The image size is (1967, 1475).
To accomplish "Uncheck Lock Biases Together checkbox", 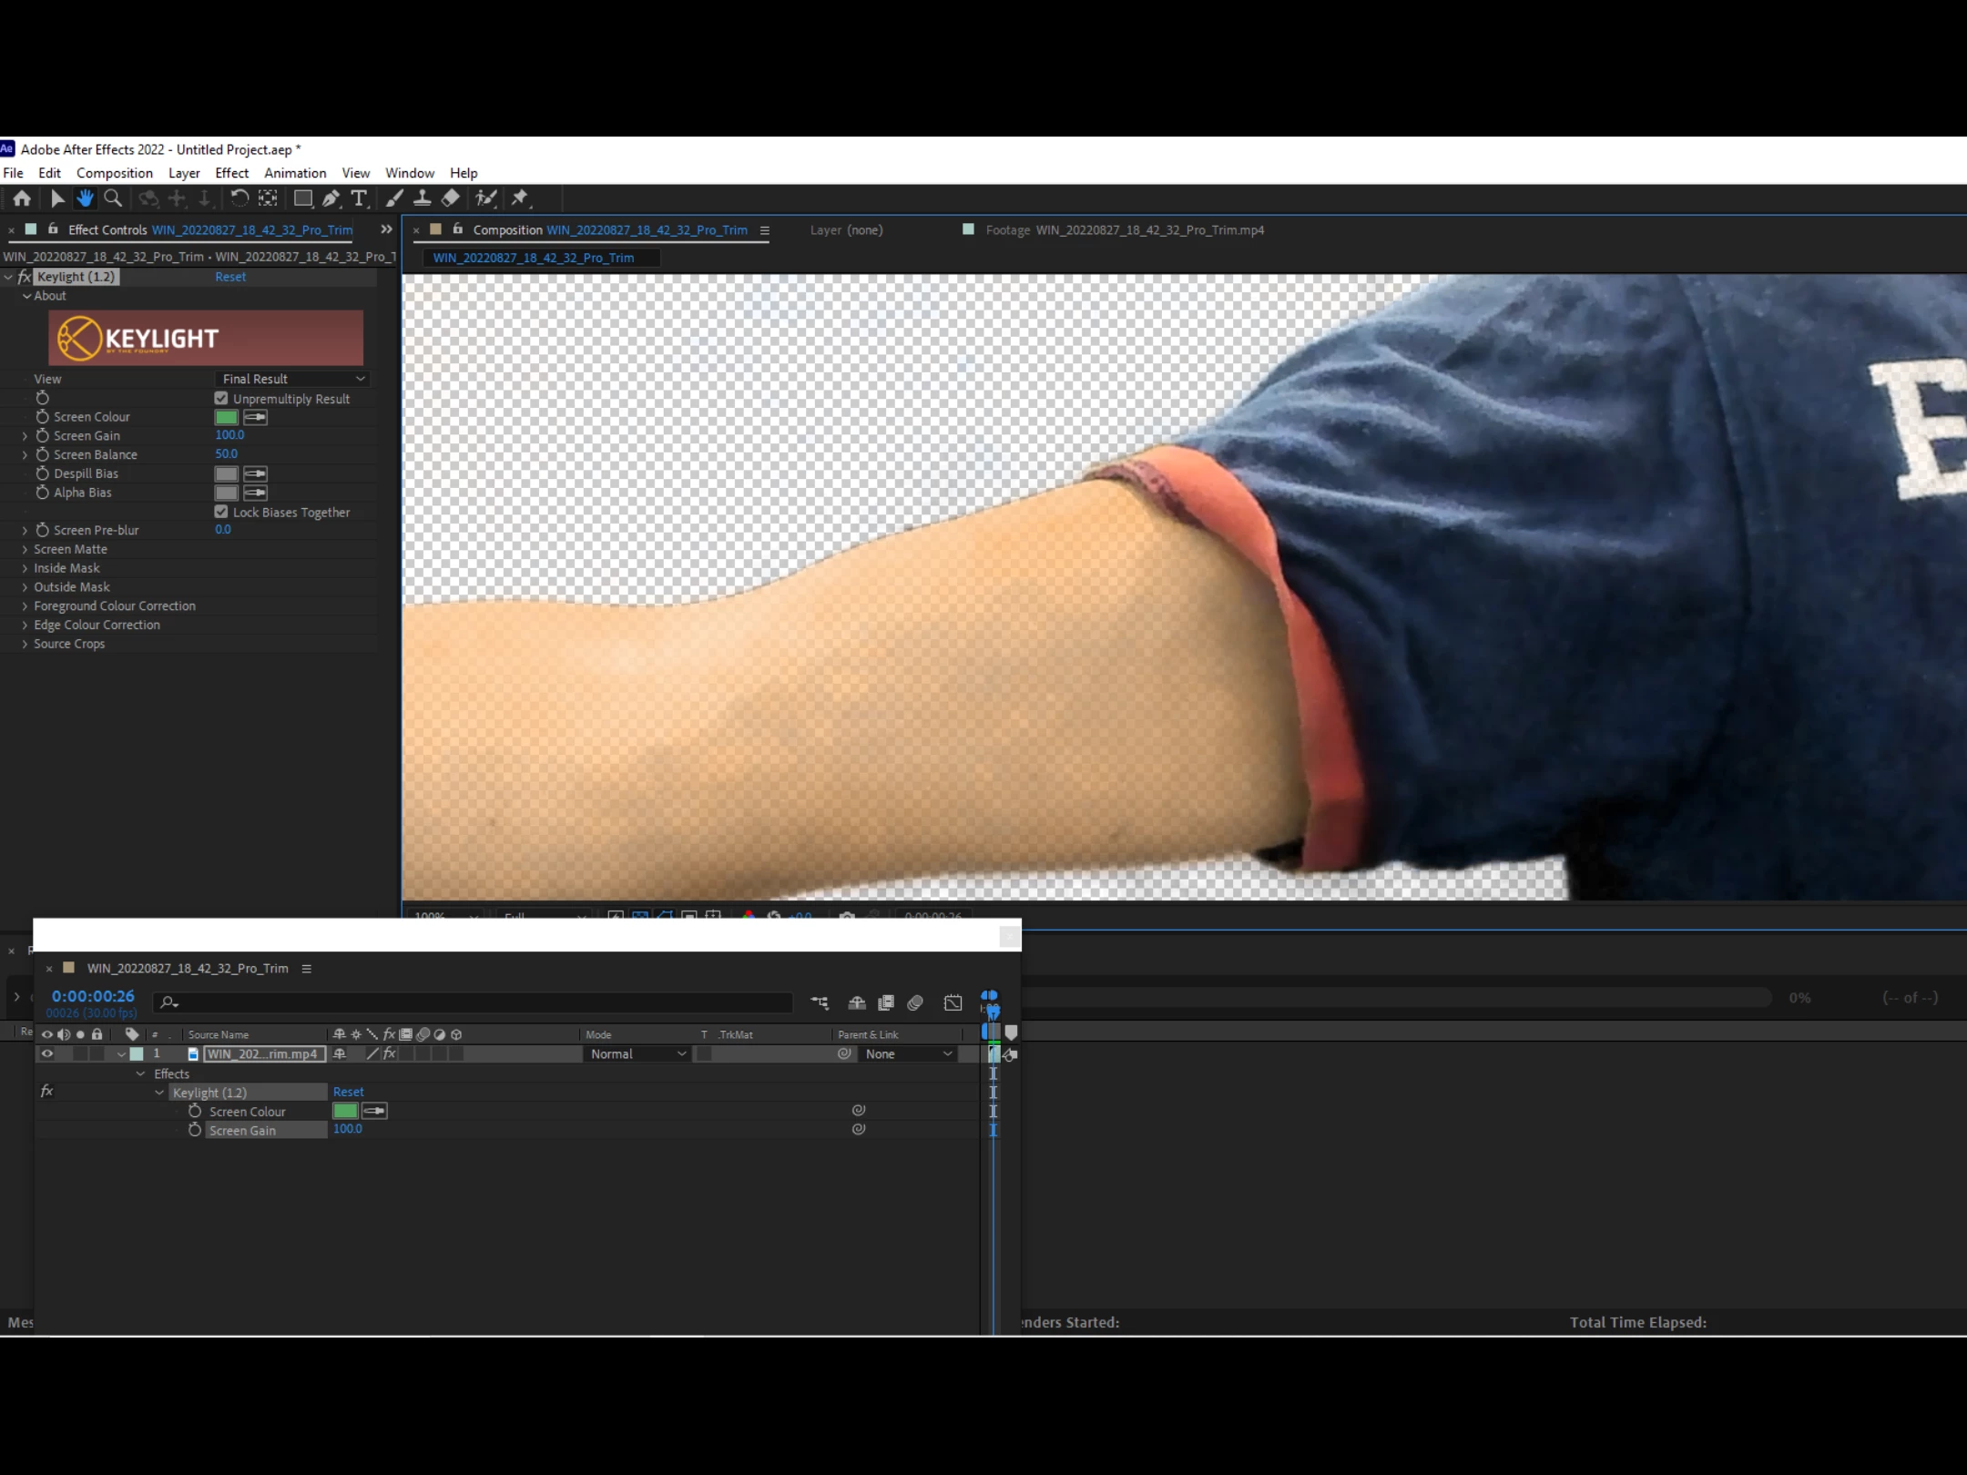I will click(221, 512).
